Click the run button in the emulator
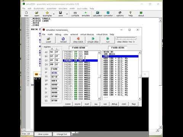Viewport: 183px width, 137px height. 108,40
